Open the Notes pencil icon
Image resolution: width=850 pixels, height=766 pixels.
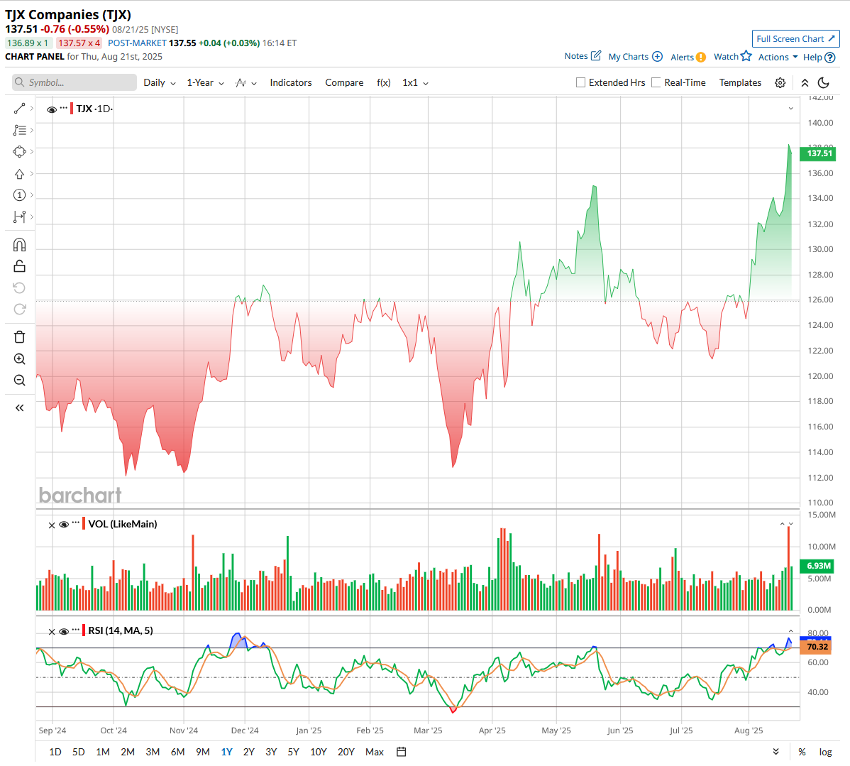(x=596, y=55)
